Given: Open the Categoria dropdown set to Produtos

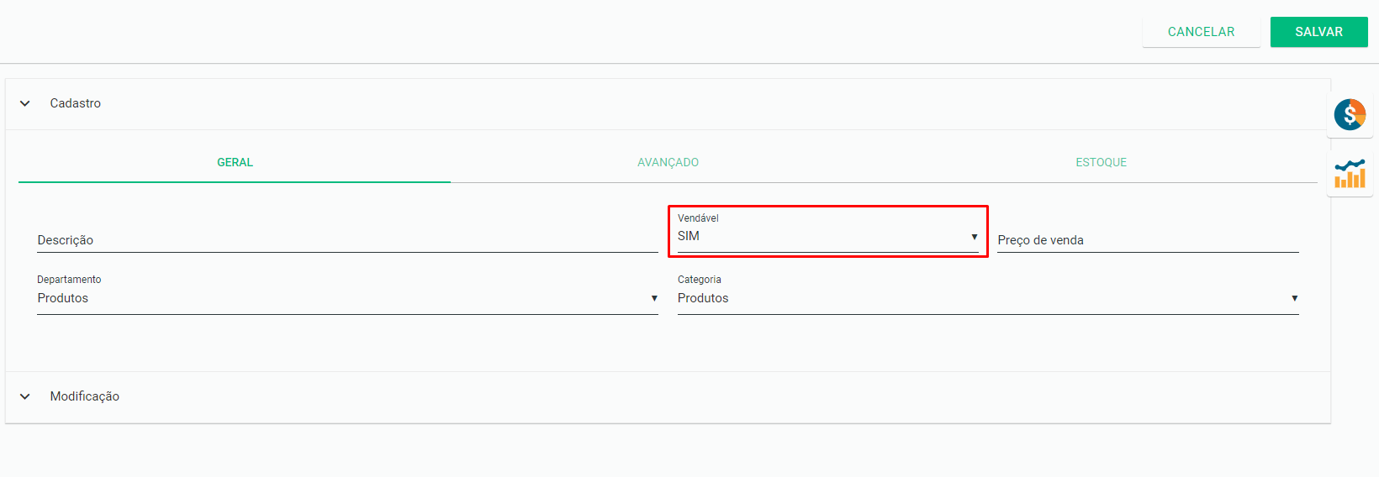Looking at the screenshot, I should coord(988,293).
